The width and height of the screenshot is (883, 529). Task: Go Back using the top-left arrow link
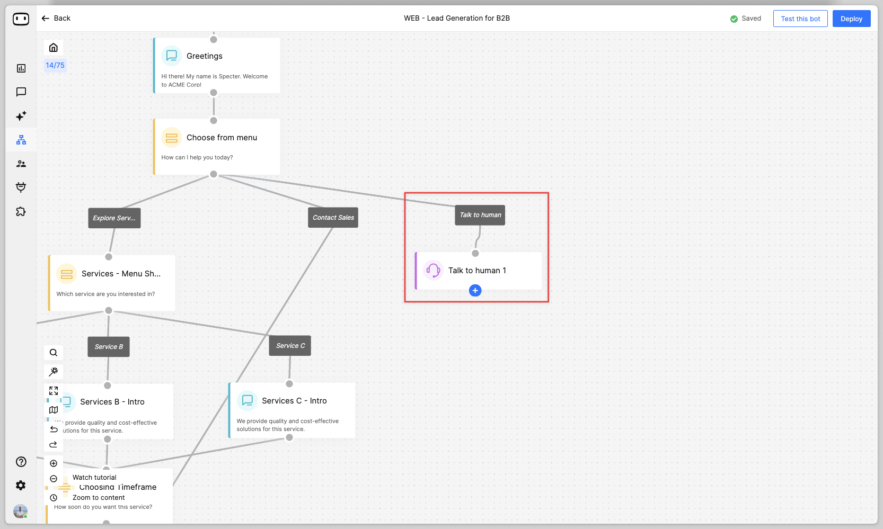[x=56, y=18]
